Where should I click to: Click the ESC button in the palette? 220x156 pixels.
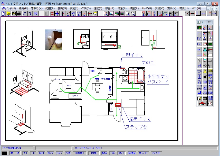tap(211, 93)
